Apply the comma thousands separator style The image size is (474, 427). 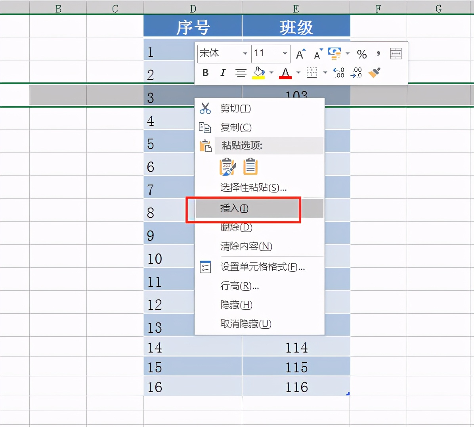click(x=377, y=54)
